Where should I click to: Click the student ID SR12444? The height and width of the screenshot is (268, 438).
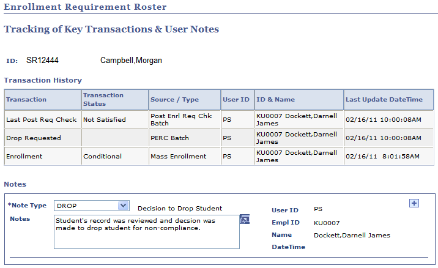pos(42,61)
